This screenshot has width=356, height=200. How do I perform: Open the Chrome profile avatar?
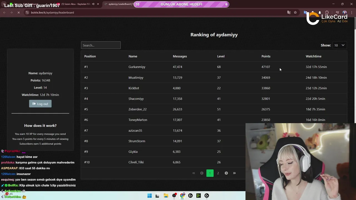click(x=345, y=12)
